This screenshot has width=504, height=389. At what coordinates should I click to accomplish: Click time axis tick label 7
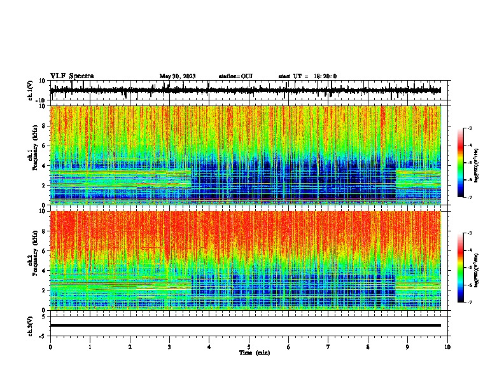[328, 347]
